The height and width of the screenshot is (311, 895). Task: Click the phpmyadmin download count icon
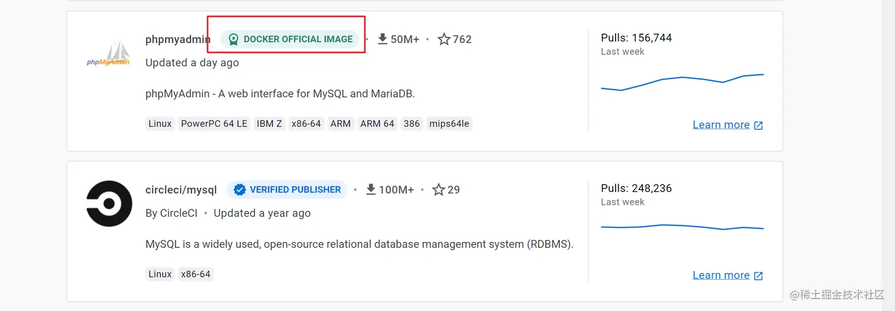click(382, 39)
